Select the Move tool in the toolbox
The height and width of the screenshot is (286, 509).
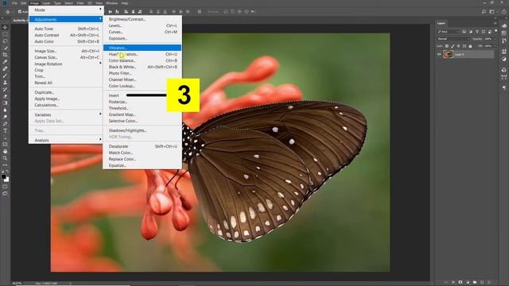pyautogui.click(x=5, y=27)
